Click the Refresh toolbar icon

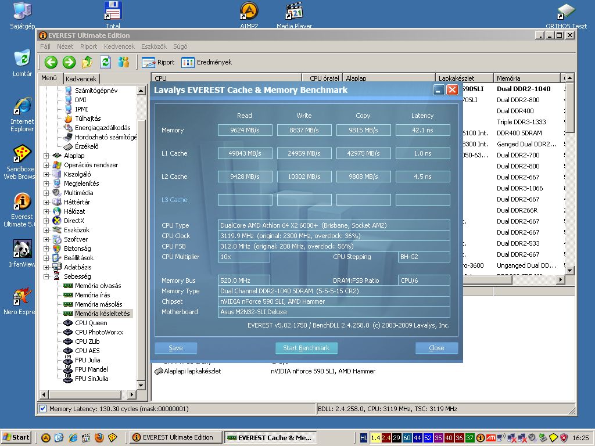click(106, 62)
